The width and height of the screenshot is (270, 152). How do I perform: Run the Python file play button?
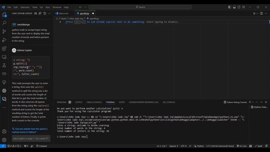254,13
